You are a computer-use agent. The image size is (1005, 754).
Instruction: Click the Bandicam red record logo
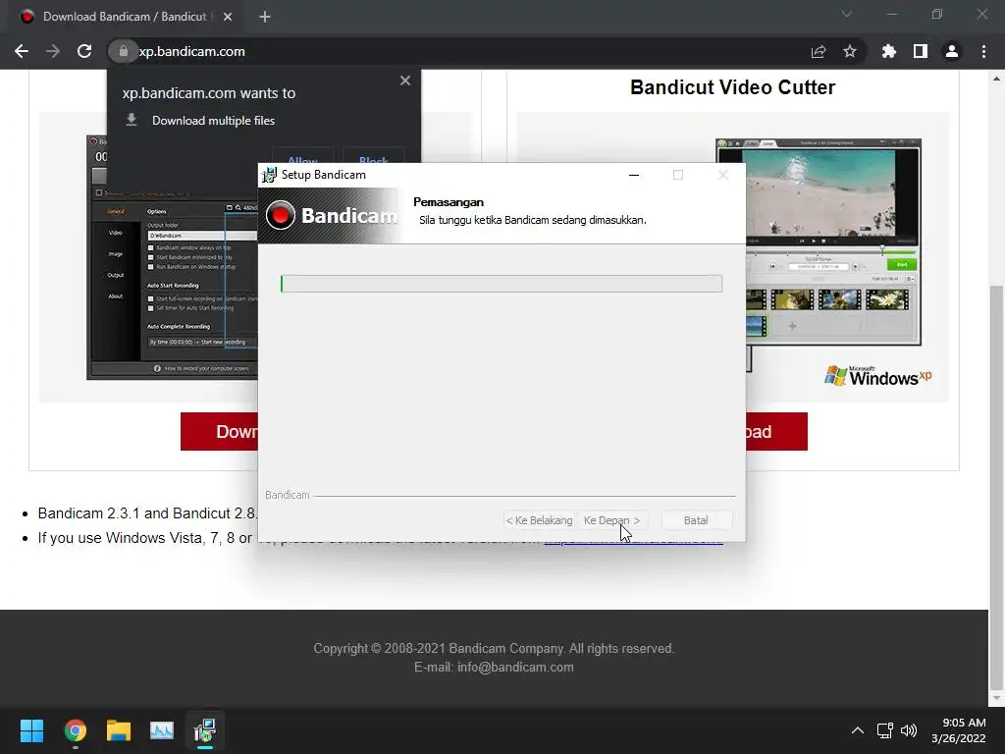280,215
